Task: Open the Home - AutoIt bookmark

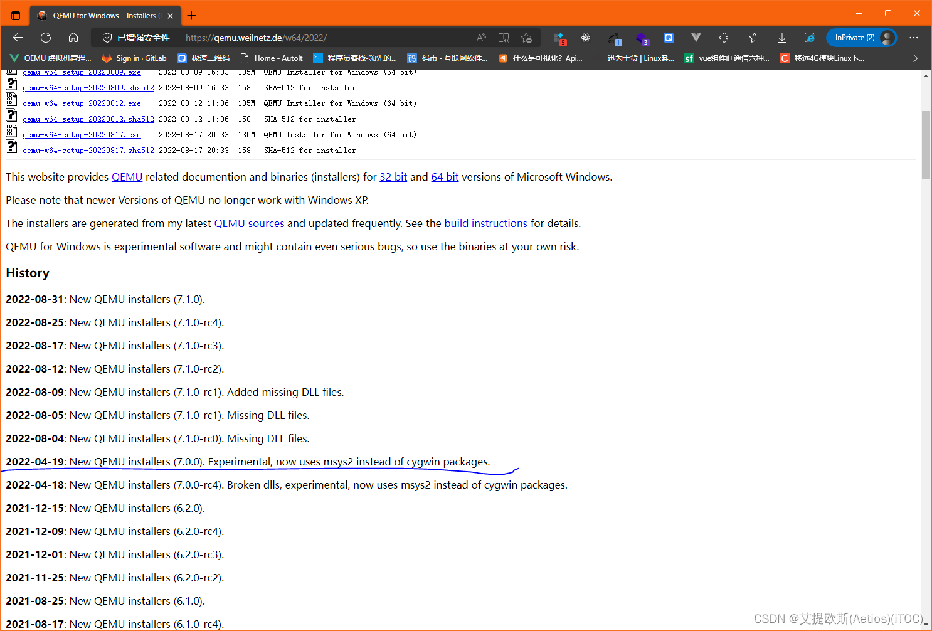Action: pos(272,58)
